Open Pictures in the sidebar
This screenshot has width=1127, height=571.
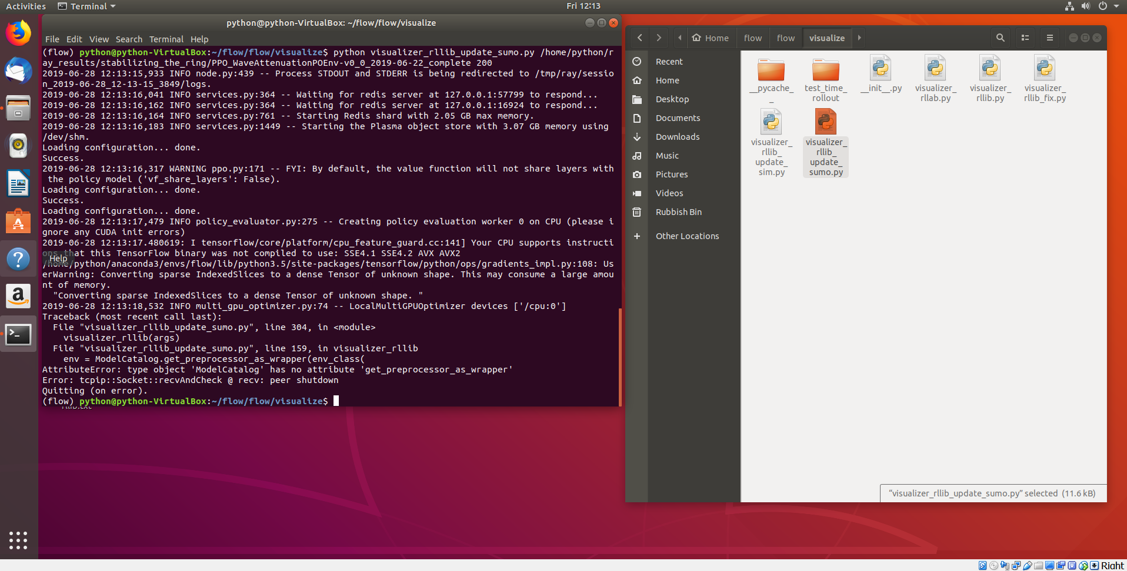pos(672,174)
